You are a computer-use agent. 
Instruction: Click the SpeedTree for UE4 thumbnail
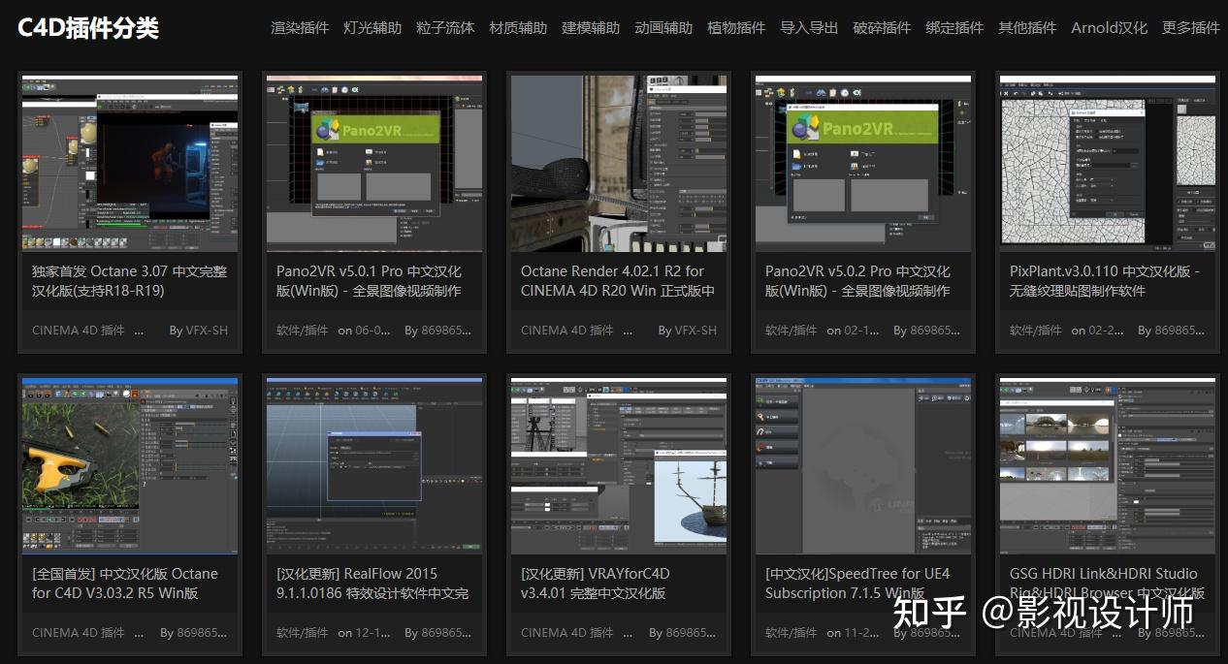click(x=862, y=464)
